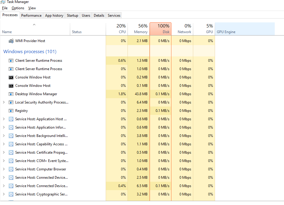Viewport: 284px width, 205px height.
Task: Click Service Host: Application Host gear icon
Action: [11, 119]
